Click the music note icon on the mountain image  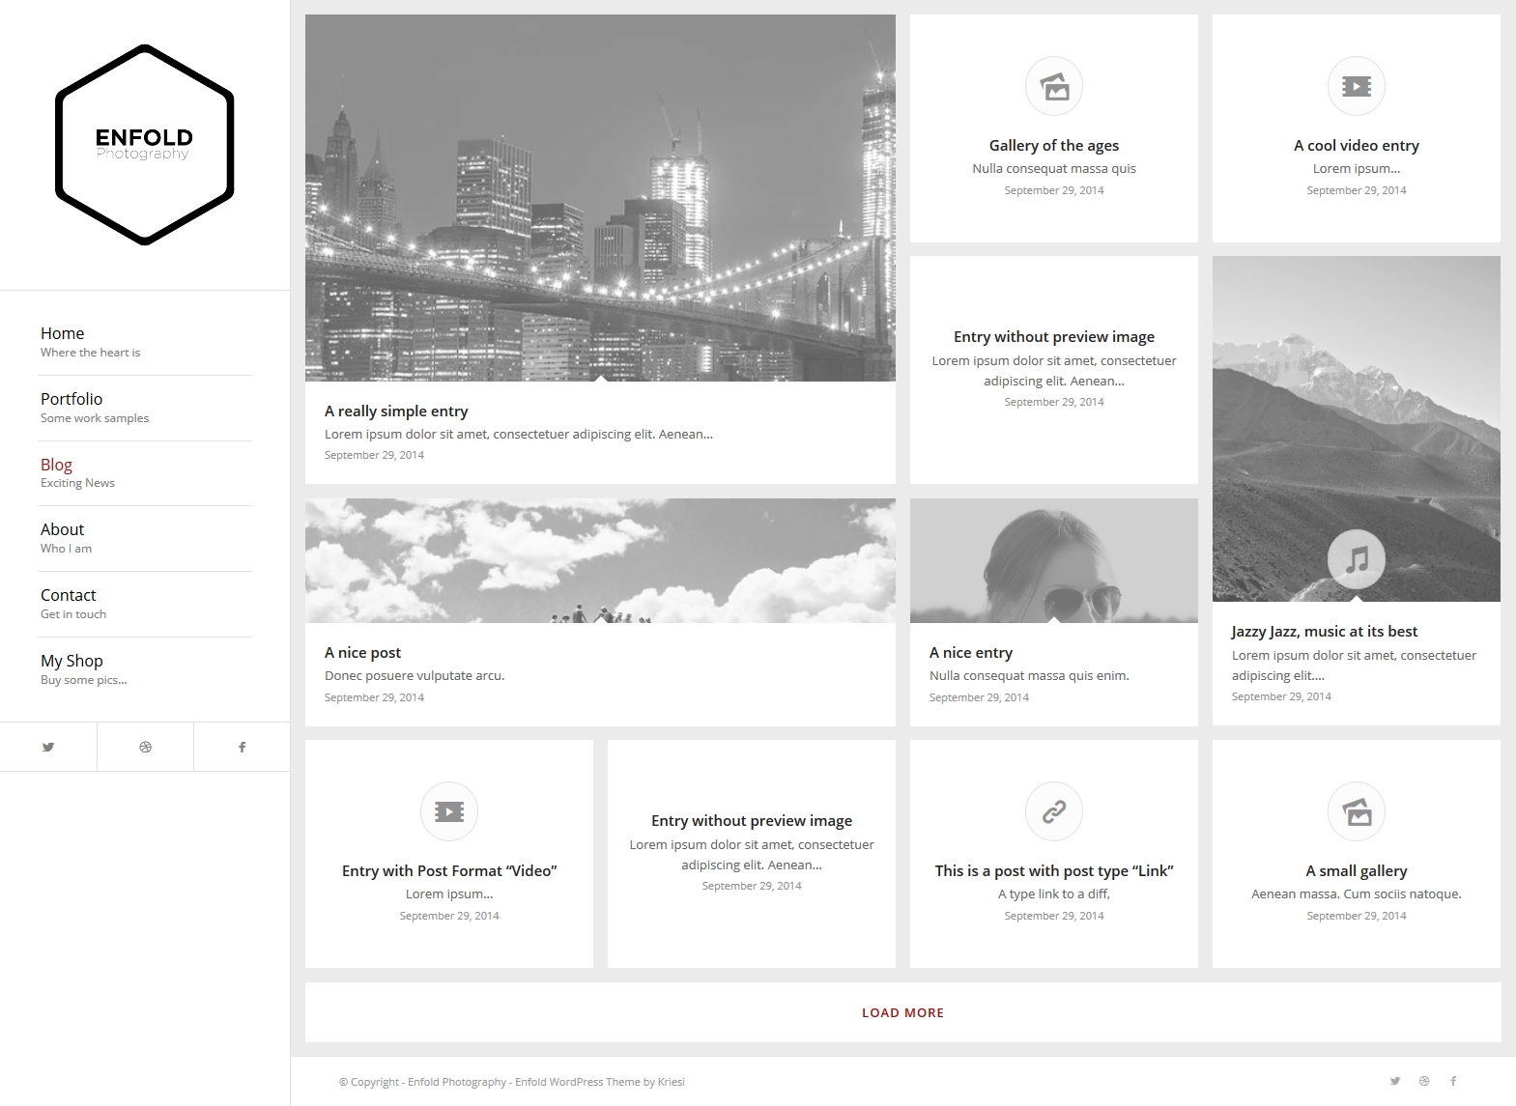(x=1357, y=559)
